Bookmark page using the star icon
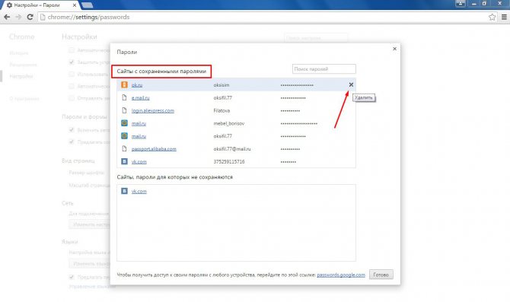 pos(492,17)
